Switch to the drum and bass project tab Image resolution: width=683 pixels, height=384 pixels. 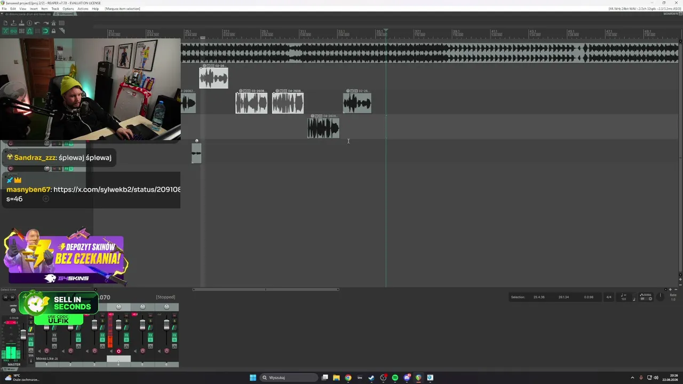pos(28,14)
